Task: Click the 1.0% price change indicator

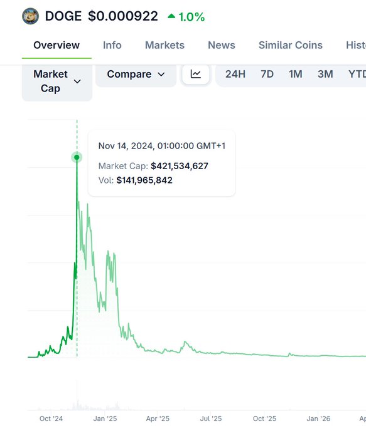Action: tap(186, 17)
